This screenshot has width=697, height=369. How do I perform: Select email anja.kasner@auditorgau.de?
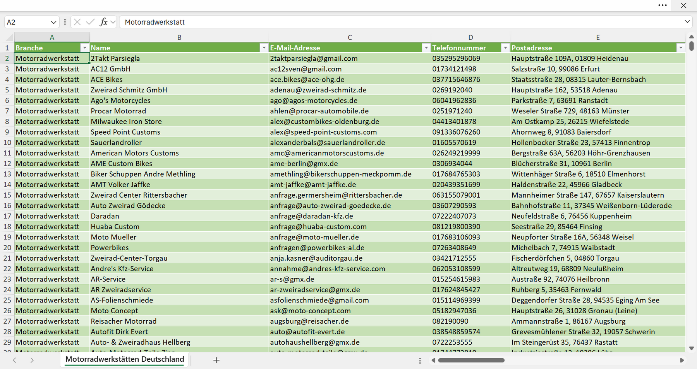click(350, 258)
